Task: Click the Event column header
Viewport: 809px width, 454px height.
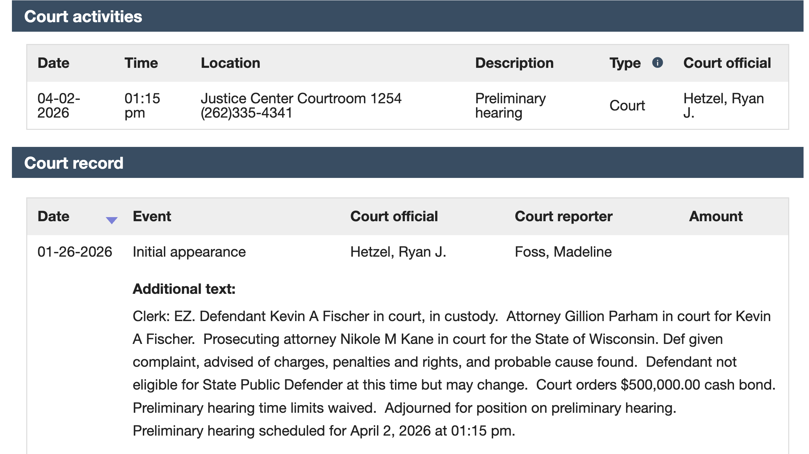Action: pyautogui.click(x=152, y=216)
